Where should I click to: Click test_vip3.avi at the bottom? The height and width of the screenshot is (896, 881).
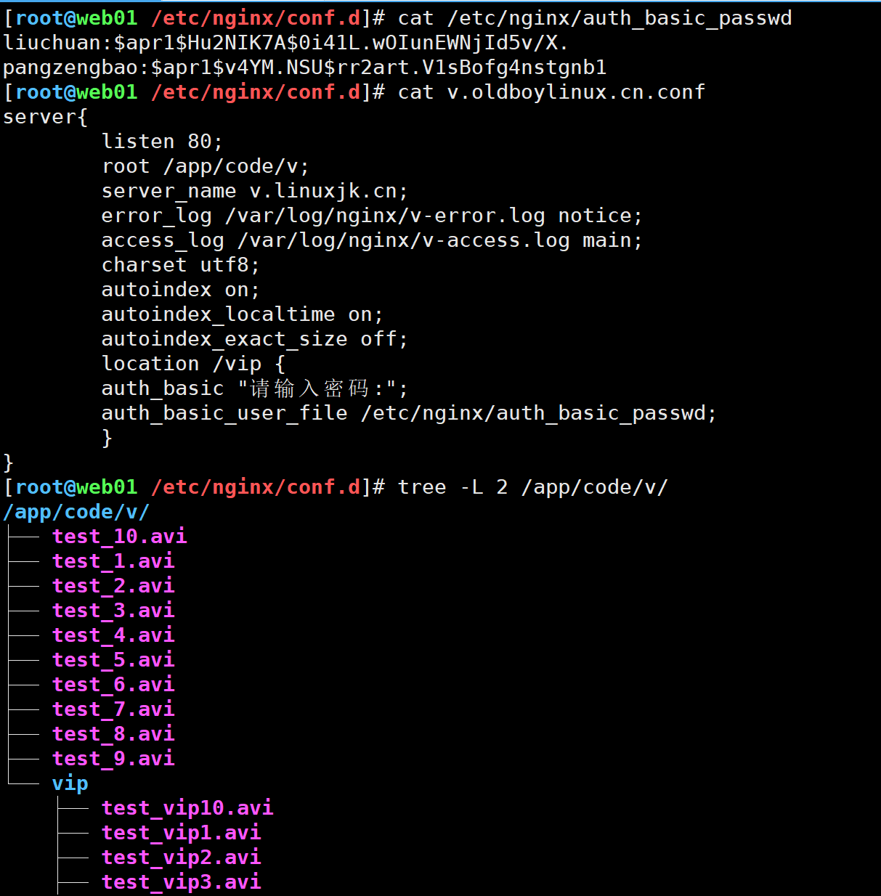tap(182, 882)
